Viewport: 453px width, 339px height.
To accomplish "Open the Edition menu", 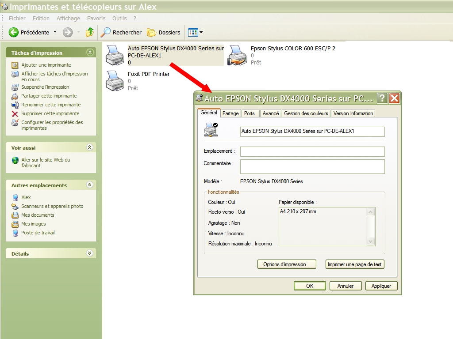I will coord(41,19).
